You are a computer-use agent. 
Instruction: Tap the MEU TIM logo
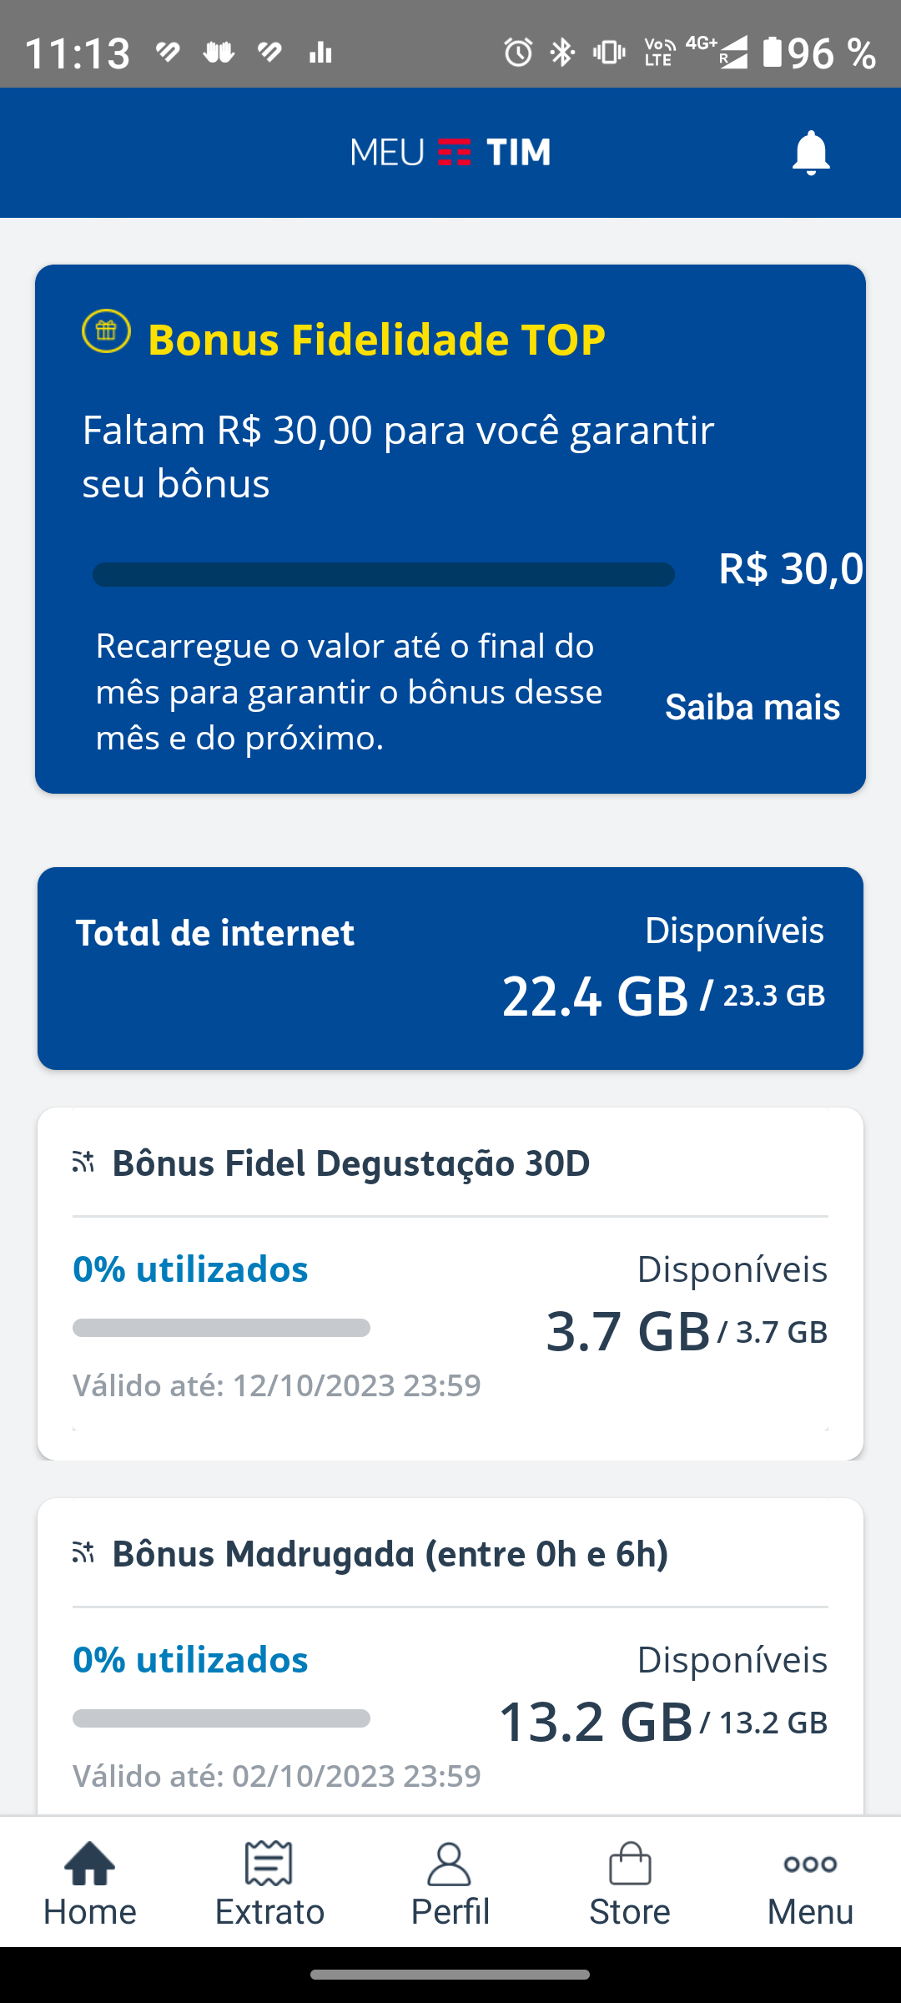pos(450,153)
